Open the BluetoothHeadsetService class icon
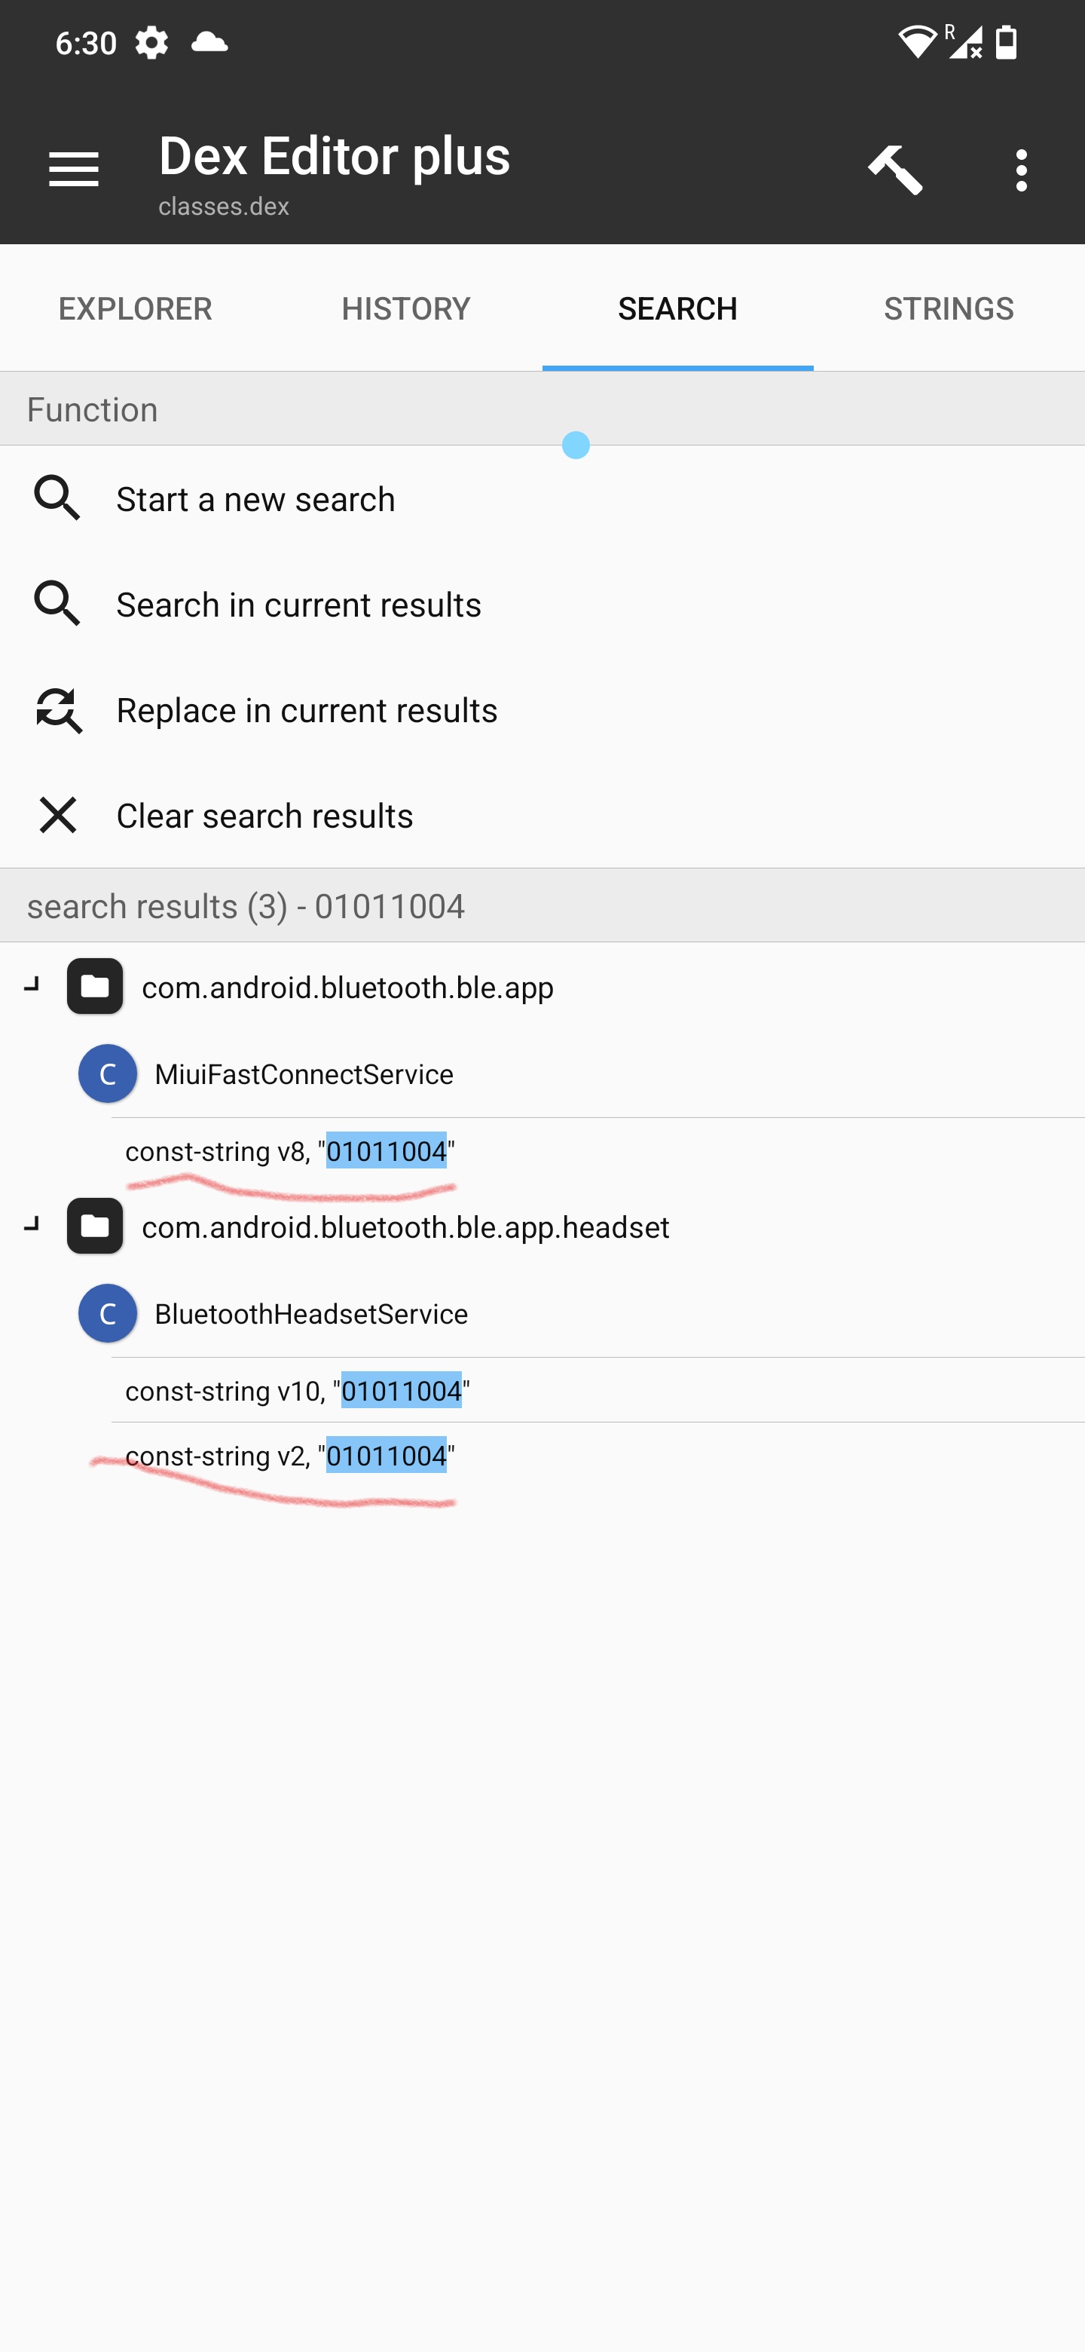The height and width of the screenshot is (2352, 1085). pos(108,1313)
